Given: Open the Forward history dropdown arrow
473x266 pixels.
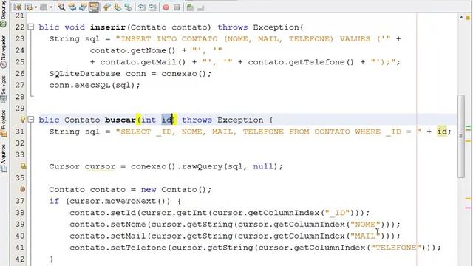Looking at the screenshot, I should click(x=51, y=7).
